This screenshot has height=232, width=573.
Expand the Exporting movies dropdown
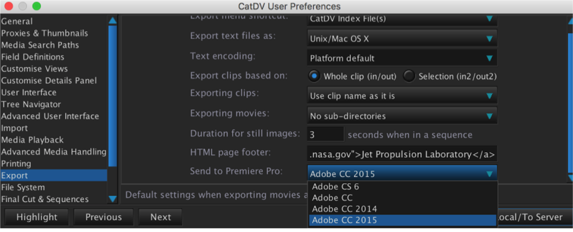pos(402,116)
